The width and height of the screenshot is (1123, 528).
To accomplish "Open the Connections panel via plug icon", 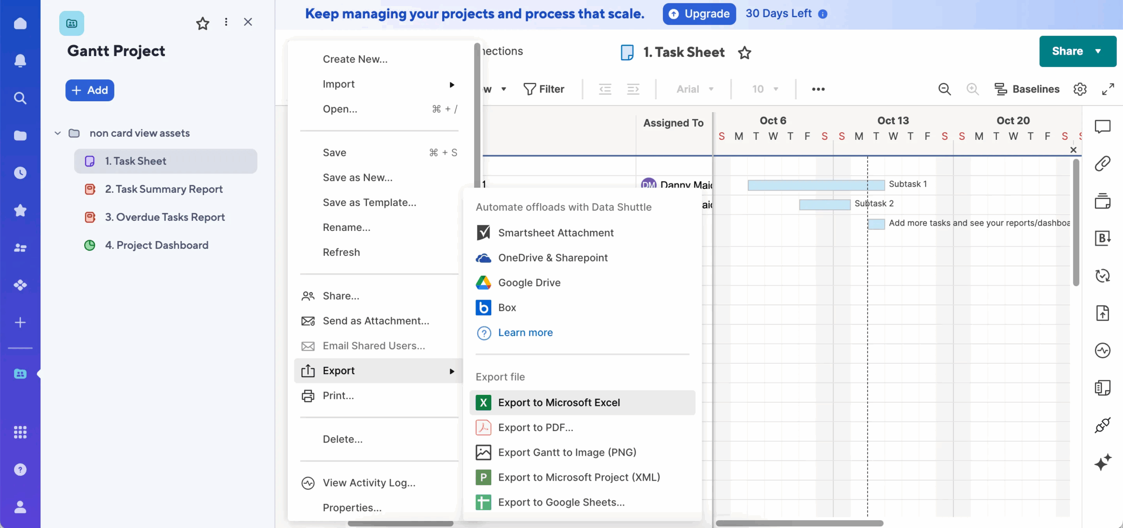I will click(x=1102, y=425).
